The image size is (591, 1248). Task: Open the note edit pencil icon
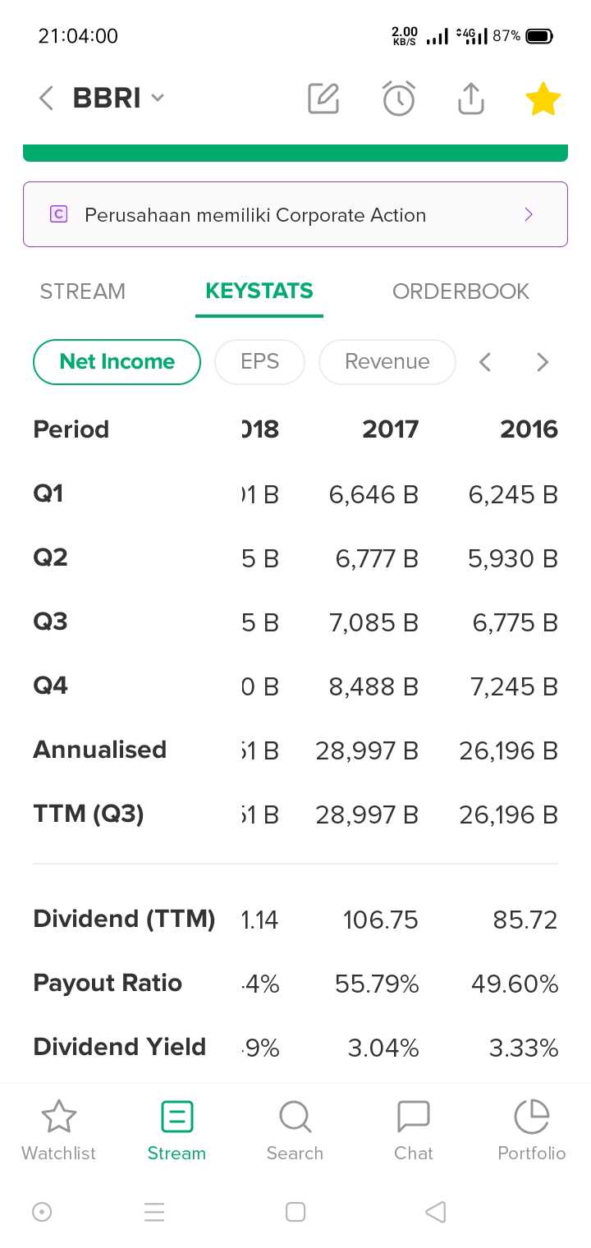coord(323,99)
